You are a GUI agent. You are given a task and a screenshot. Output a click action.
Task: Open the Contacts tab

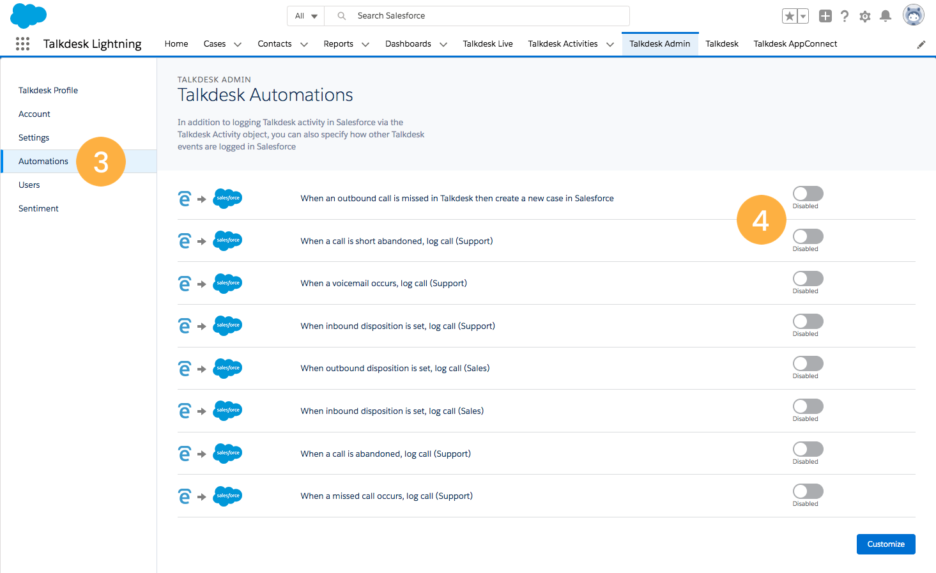[275, 44]
